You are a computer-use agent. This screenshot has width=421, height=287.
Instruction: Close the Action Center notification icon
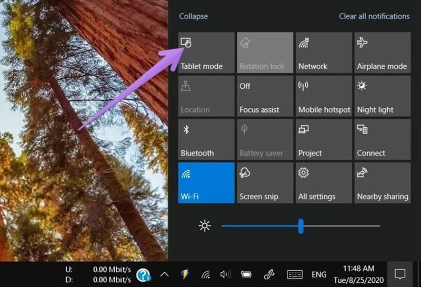(400, 274)
